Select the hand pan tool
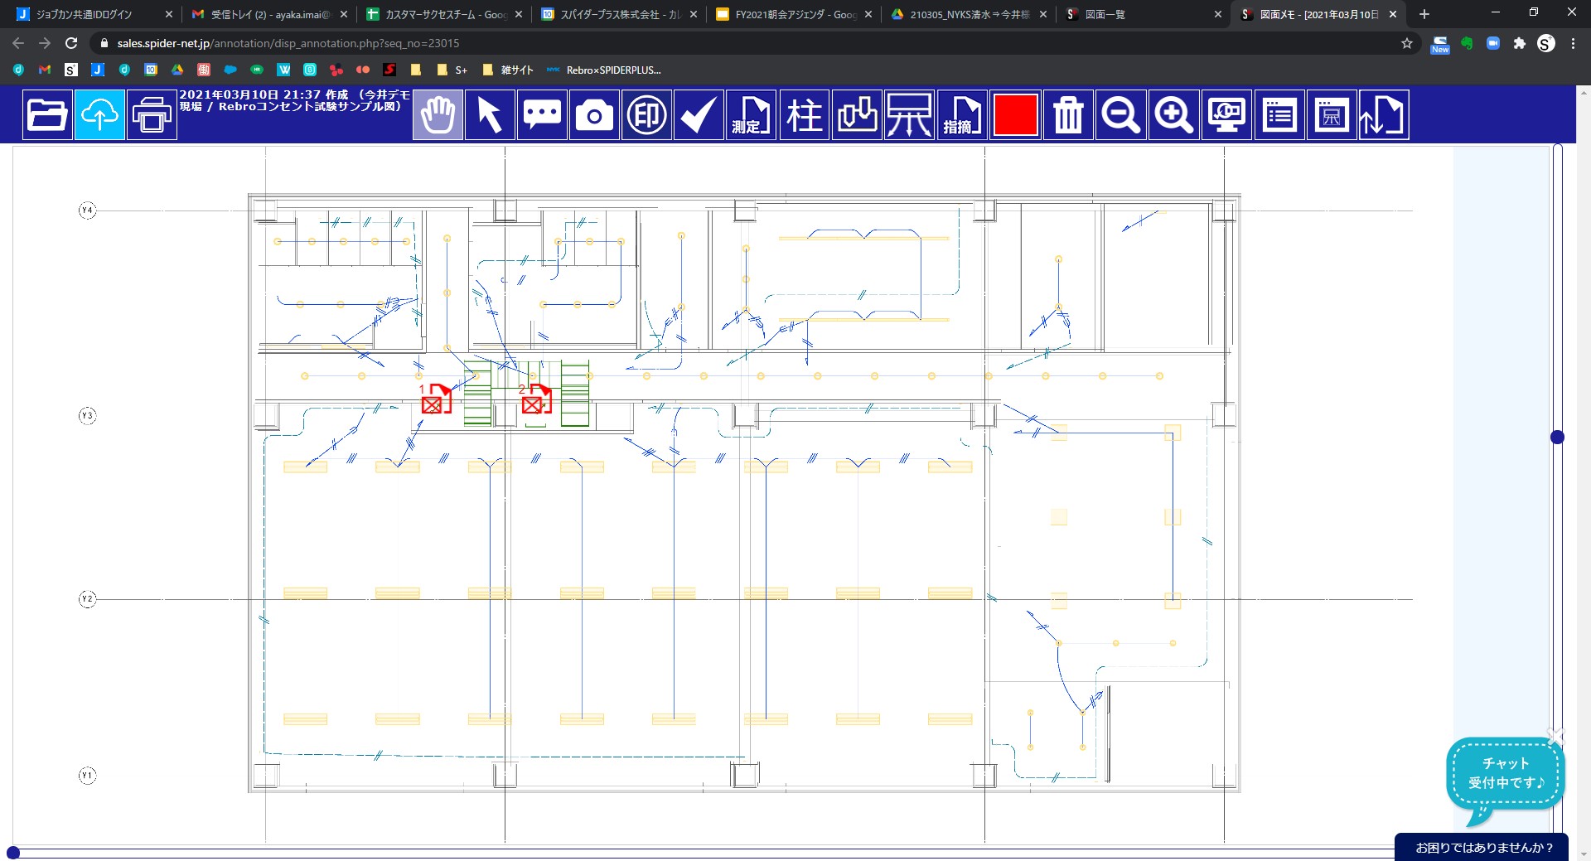This screenshot has height=861, width=1591. click(x=438, y=114)
